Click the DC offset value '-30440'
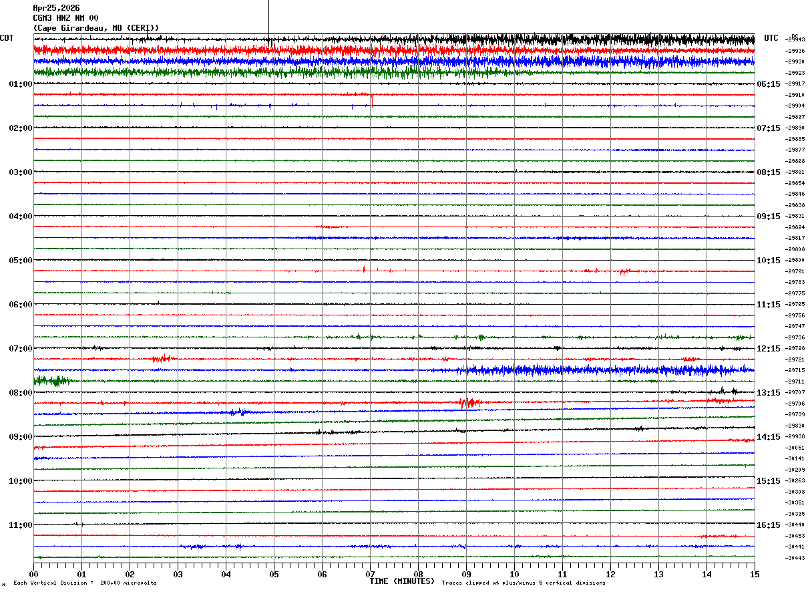Viewport: 808px width, 592px height. [x=795, y=525]
